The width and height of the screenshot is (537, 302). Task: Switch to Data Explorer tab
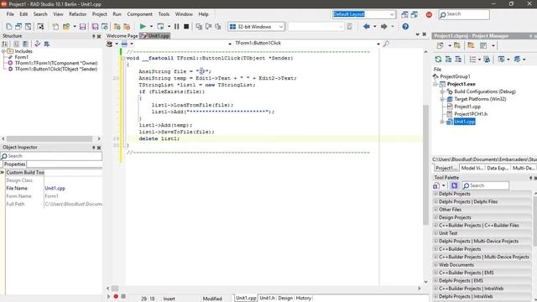498,168
